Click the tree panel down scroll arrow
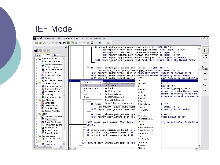The height and width of the screenshot is (165, 220). 64,143
